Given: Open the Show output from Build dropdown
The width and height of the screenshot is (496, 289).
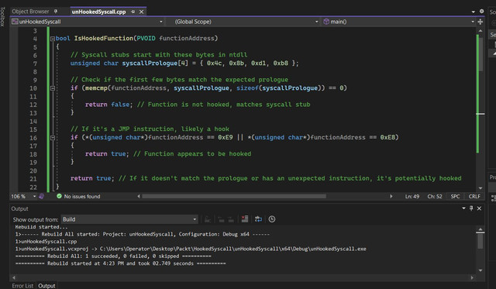Looking at the screenshot, I should pyautogui.click(x=129, y=219).
